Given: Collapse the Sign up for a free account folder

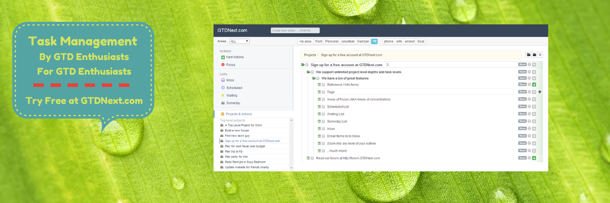Looking at the screenshot, I should [x=303, y=65].
